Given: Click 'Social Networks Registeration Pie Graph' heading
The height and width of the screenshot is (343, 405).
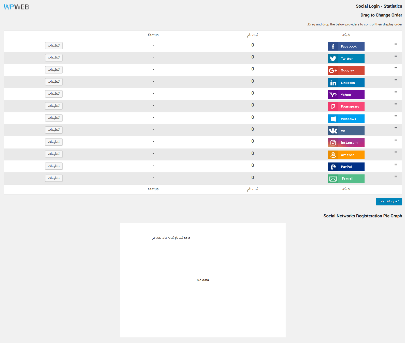Looking at the screenshot, I should pos(363,216).
